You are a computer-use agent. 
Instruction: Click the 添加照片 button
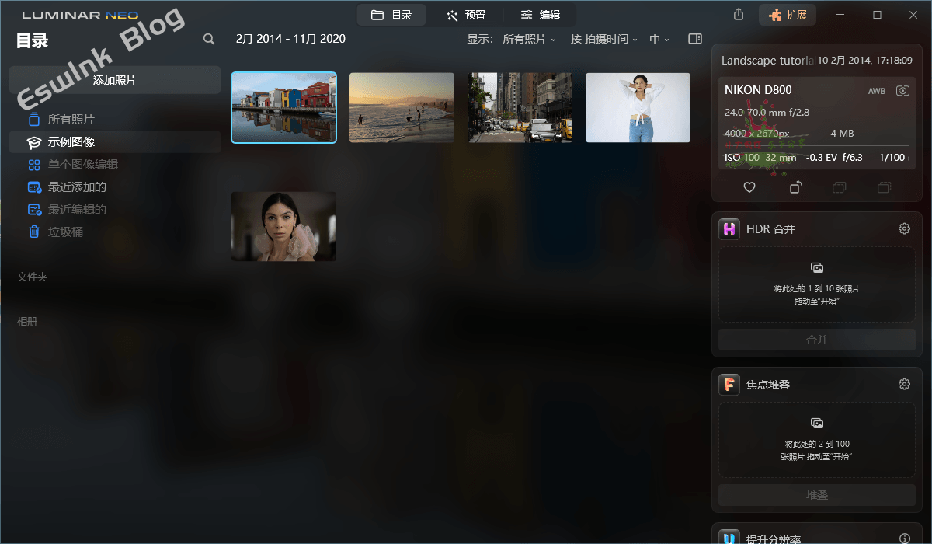(x=115, y=80)
